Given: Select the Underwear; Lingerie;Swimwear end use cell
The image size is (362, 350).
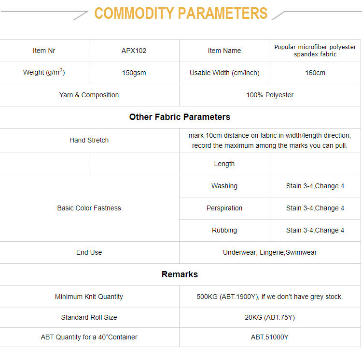Looking at the screenshot, I should click(x=270, y=252).
